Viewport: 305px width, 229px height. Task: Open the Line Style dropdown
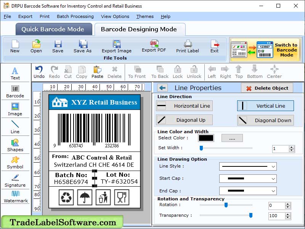pyautogui.click(x=248, y=166)
